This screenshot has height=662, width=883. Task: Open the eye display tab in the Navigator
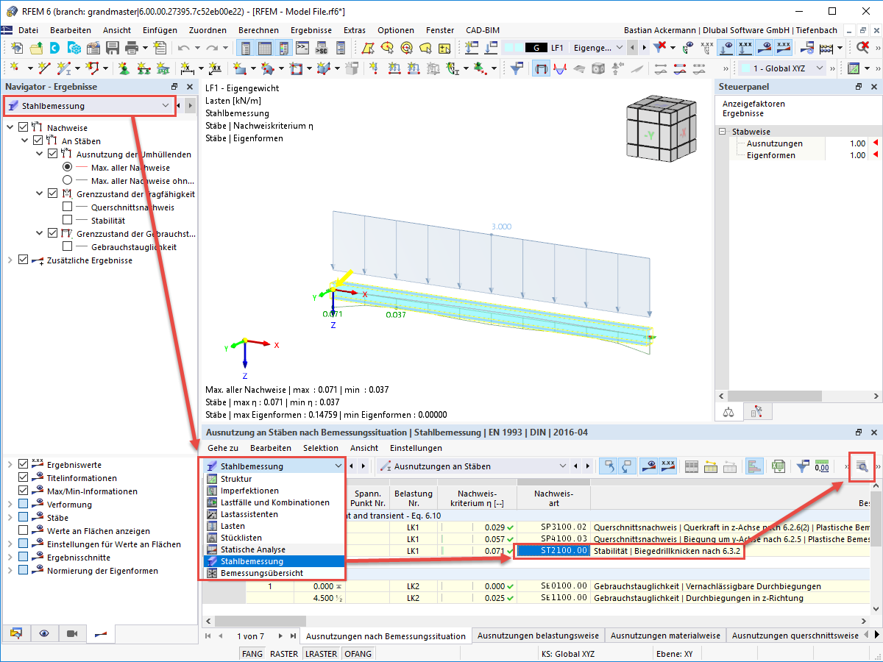[x=44, y=633]
